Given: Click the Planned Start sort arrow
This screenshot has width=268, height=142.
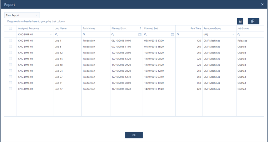Looking at the screenshot, I should pyautogui.click(x=140, y=29).
